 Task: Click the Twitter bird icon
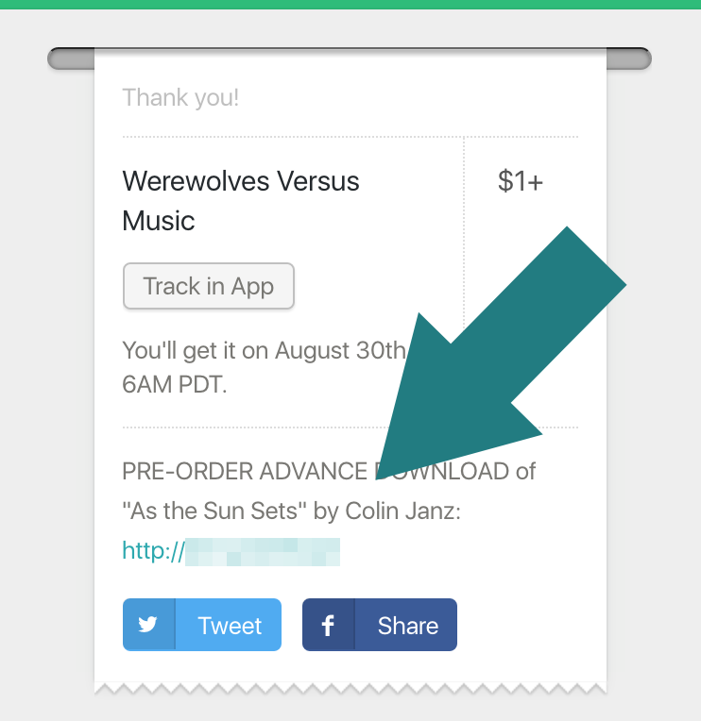coord(147,625)
